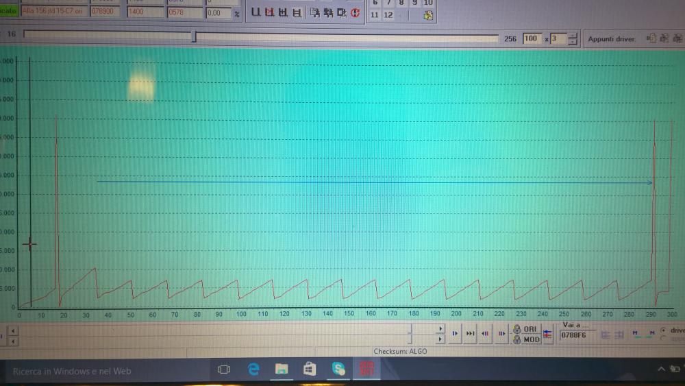Click the previous modification red-blue arrow icon
Screen dimensions: 685x386
coord(486,333)
